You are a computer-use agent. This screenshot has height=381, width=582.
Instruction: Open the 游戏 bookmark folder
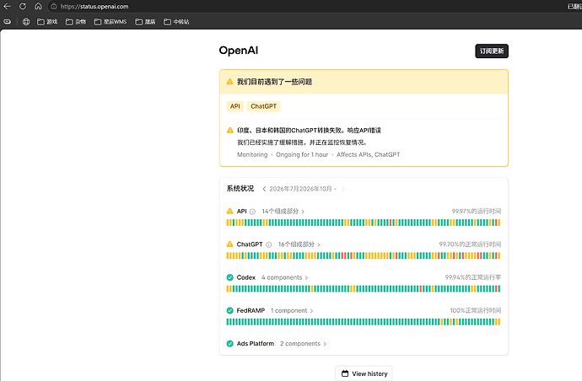(x=47, y=22)
